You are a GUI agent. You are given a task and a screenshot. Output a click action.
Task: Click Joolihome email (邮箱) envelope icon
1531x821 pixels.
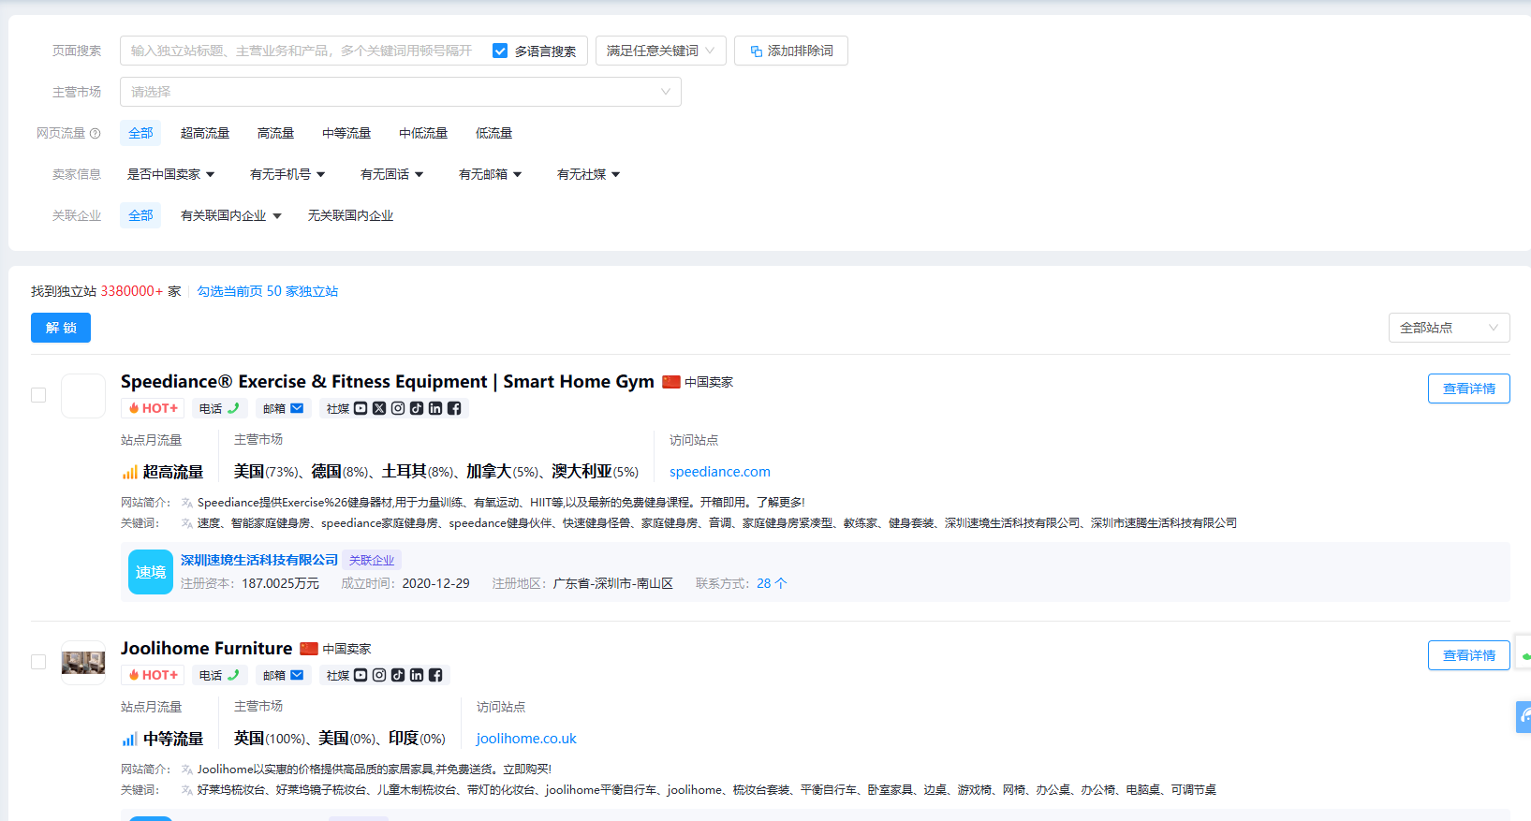297,675
